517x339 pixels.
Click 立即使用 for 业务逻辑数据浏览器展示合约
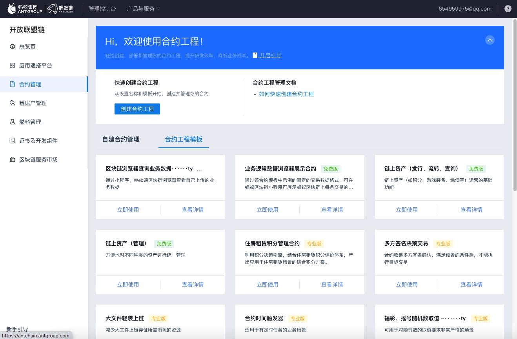click(x=268, y=210)
